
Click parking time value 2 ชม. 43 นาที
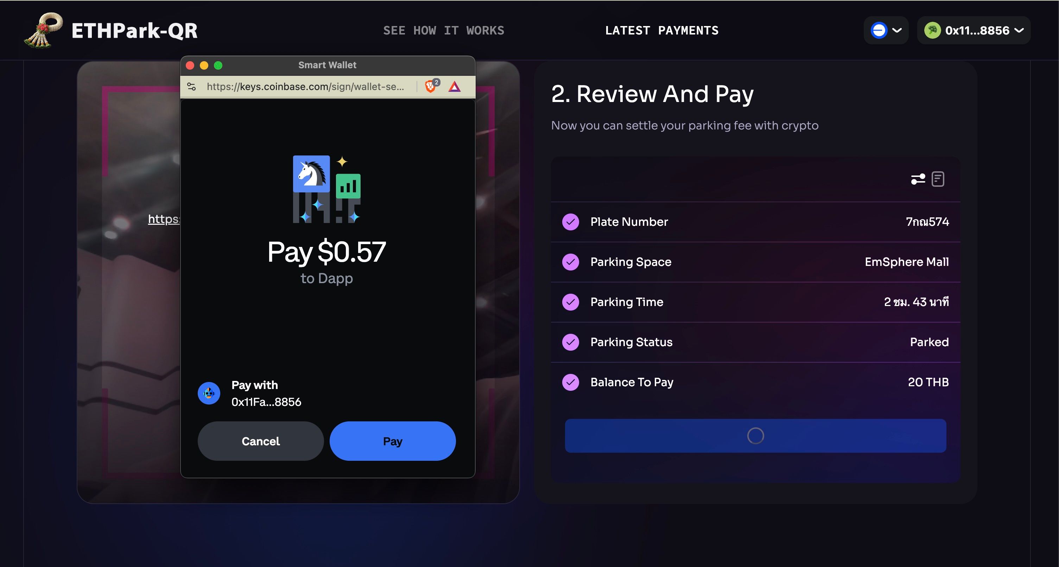coord(917,302)
